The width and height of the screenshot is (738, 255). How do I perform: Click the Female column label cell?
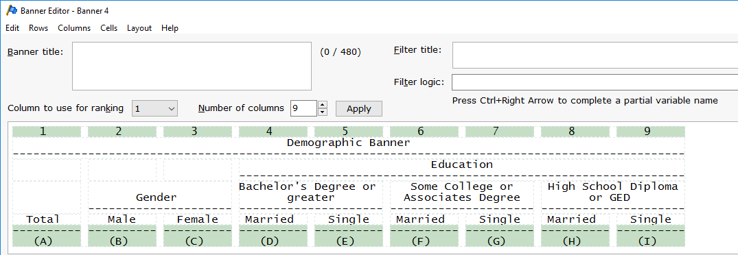tap(198, 219)
